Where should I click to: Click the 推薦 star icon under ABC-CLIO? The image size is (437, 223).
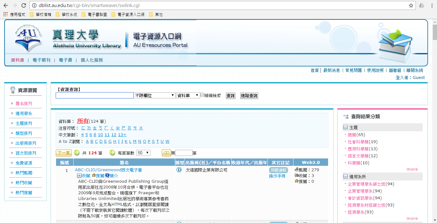tap(94, 175)
